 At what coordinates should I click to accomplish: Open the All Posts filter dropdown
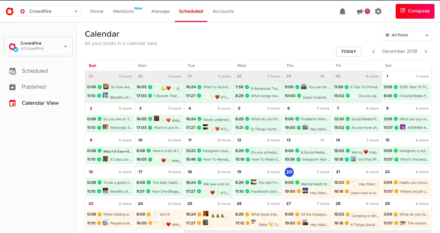(406, 35)
